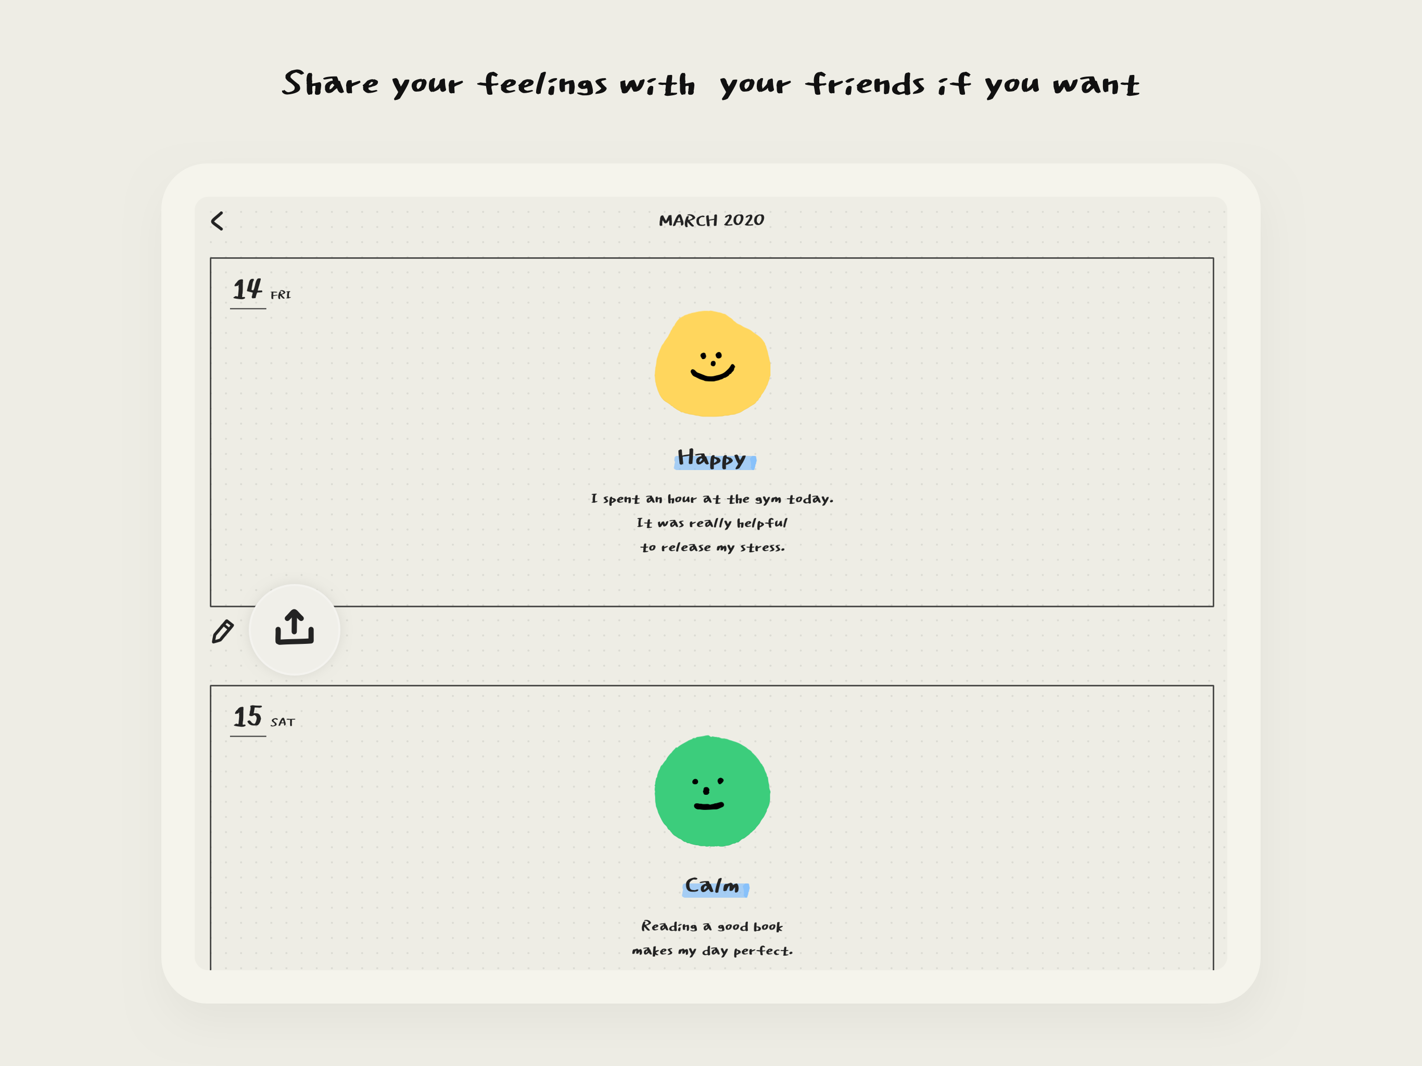Tap the back arrow icon
The image size is (1422, 1066).
217,221
